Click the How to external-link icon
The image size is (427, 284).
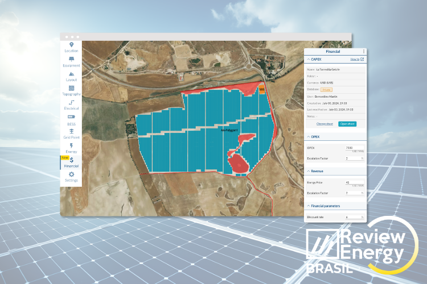(x=362, y=59)
